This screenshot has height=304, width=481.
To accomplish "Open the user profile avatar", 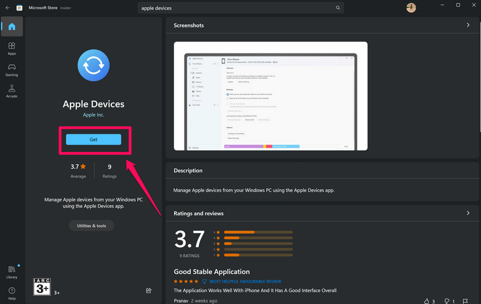I will pyautogui.click(x=411, y=8).
